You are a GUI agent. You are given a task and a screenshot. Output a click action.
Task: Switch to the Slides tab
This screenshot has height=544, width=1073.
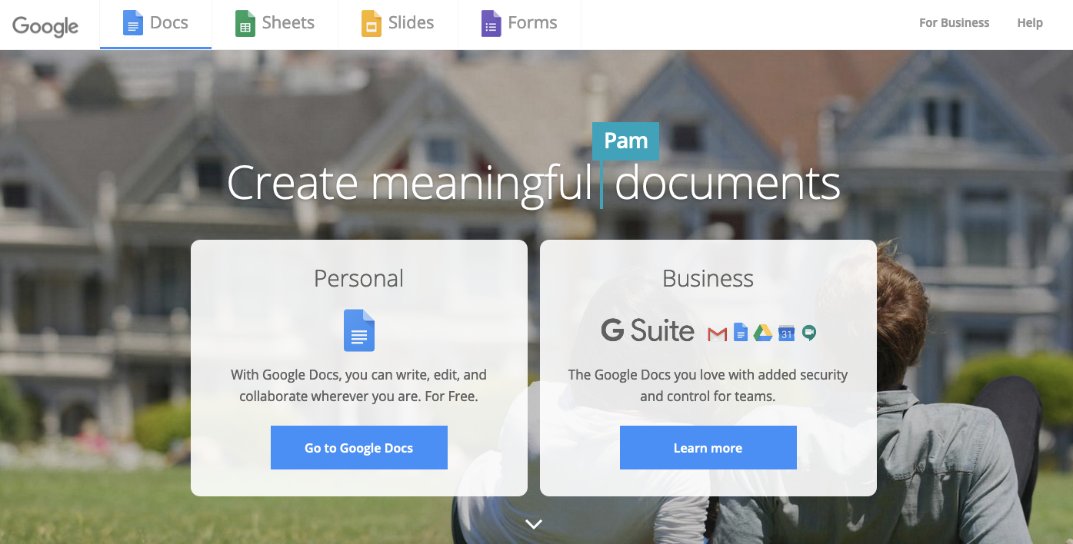coord(398,25)
